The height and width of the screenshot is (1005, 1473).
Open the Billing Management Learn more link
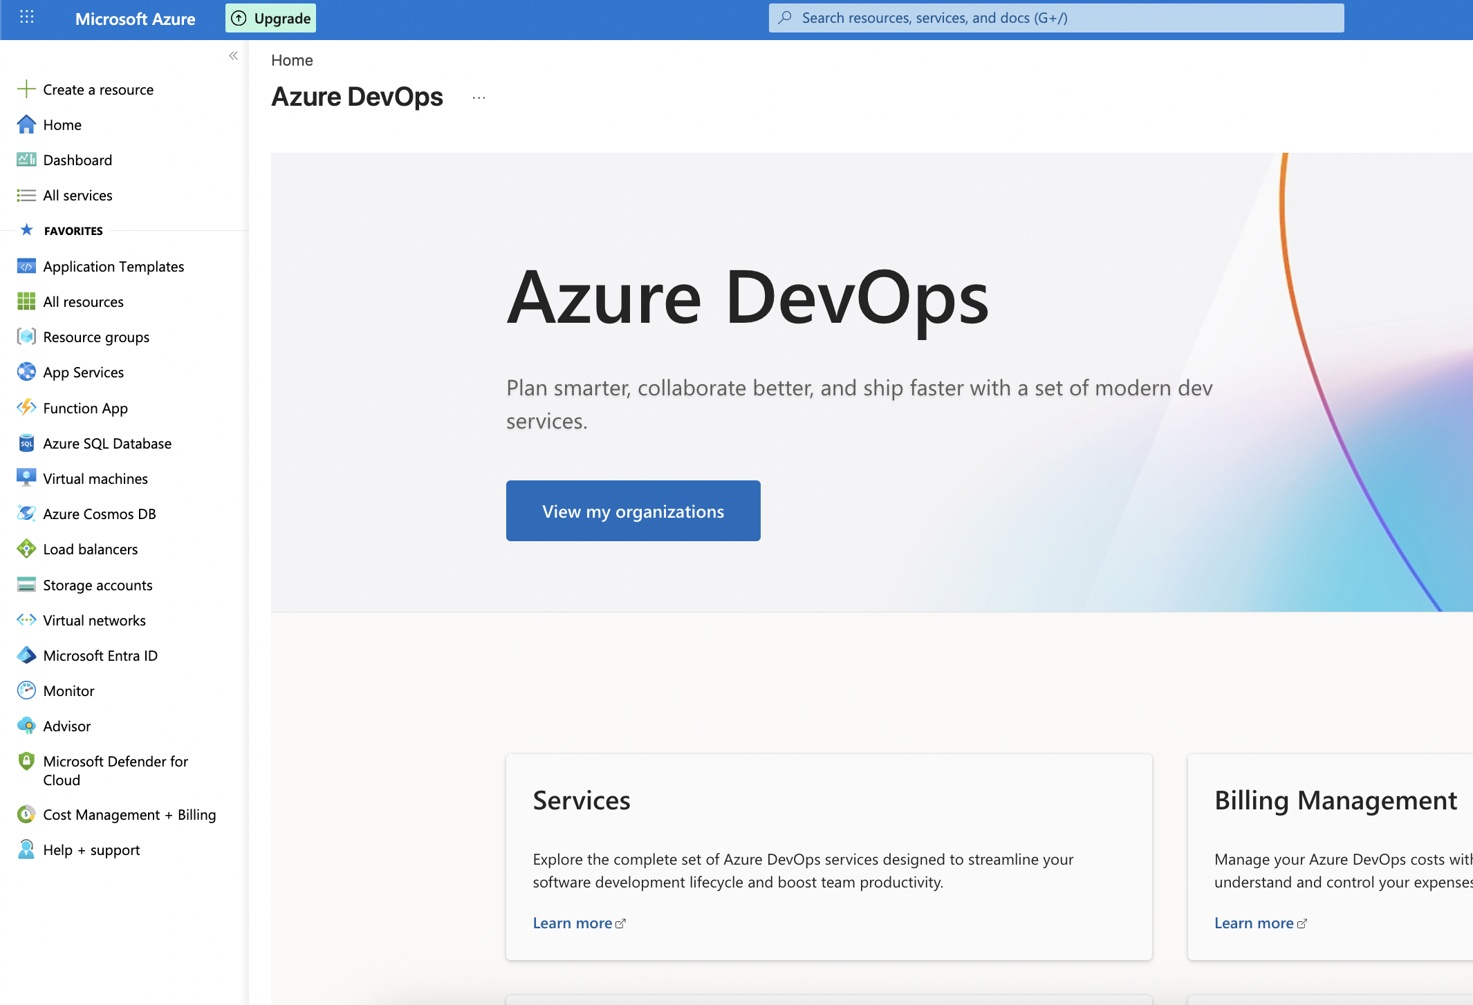pyautogui.click(x=1254, y=923)
